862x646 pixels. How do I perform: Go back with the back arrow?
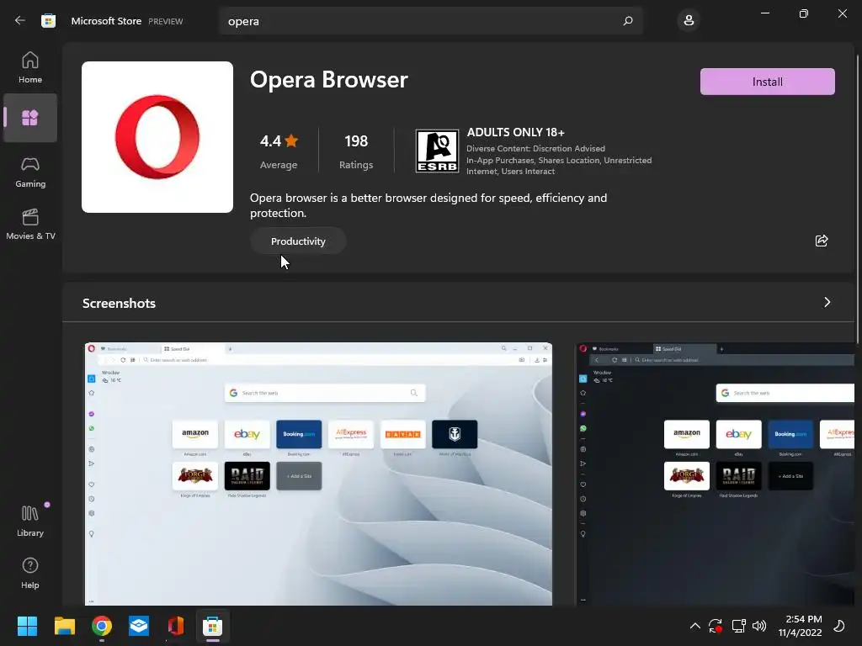20,21
